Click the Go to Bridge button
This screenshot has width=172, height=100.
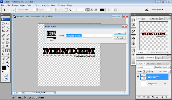[147, 10]
